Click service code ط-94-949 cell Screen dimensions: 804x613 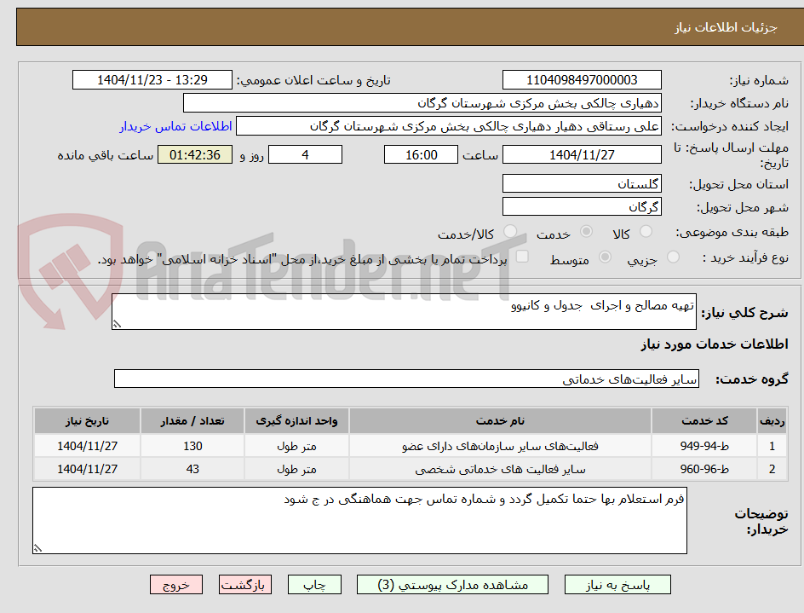704,446
